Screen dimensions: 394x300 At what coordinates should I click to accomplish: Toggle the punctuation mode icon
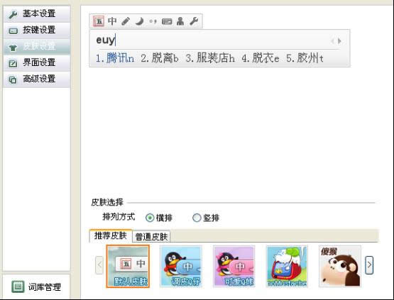(153, 21)
